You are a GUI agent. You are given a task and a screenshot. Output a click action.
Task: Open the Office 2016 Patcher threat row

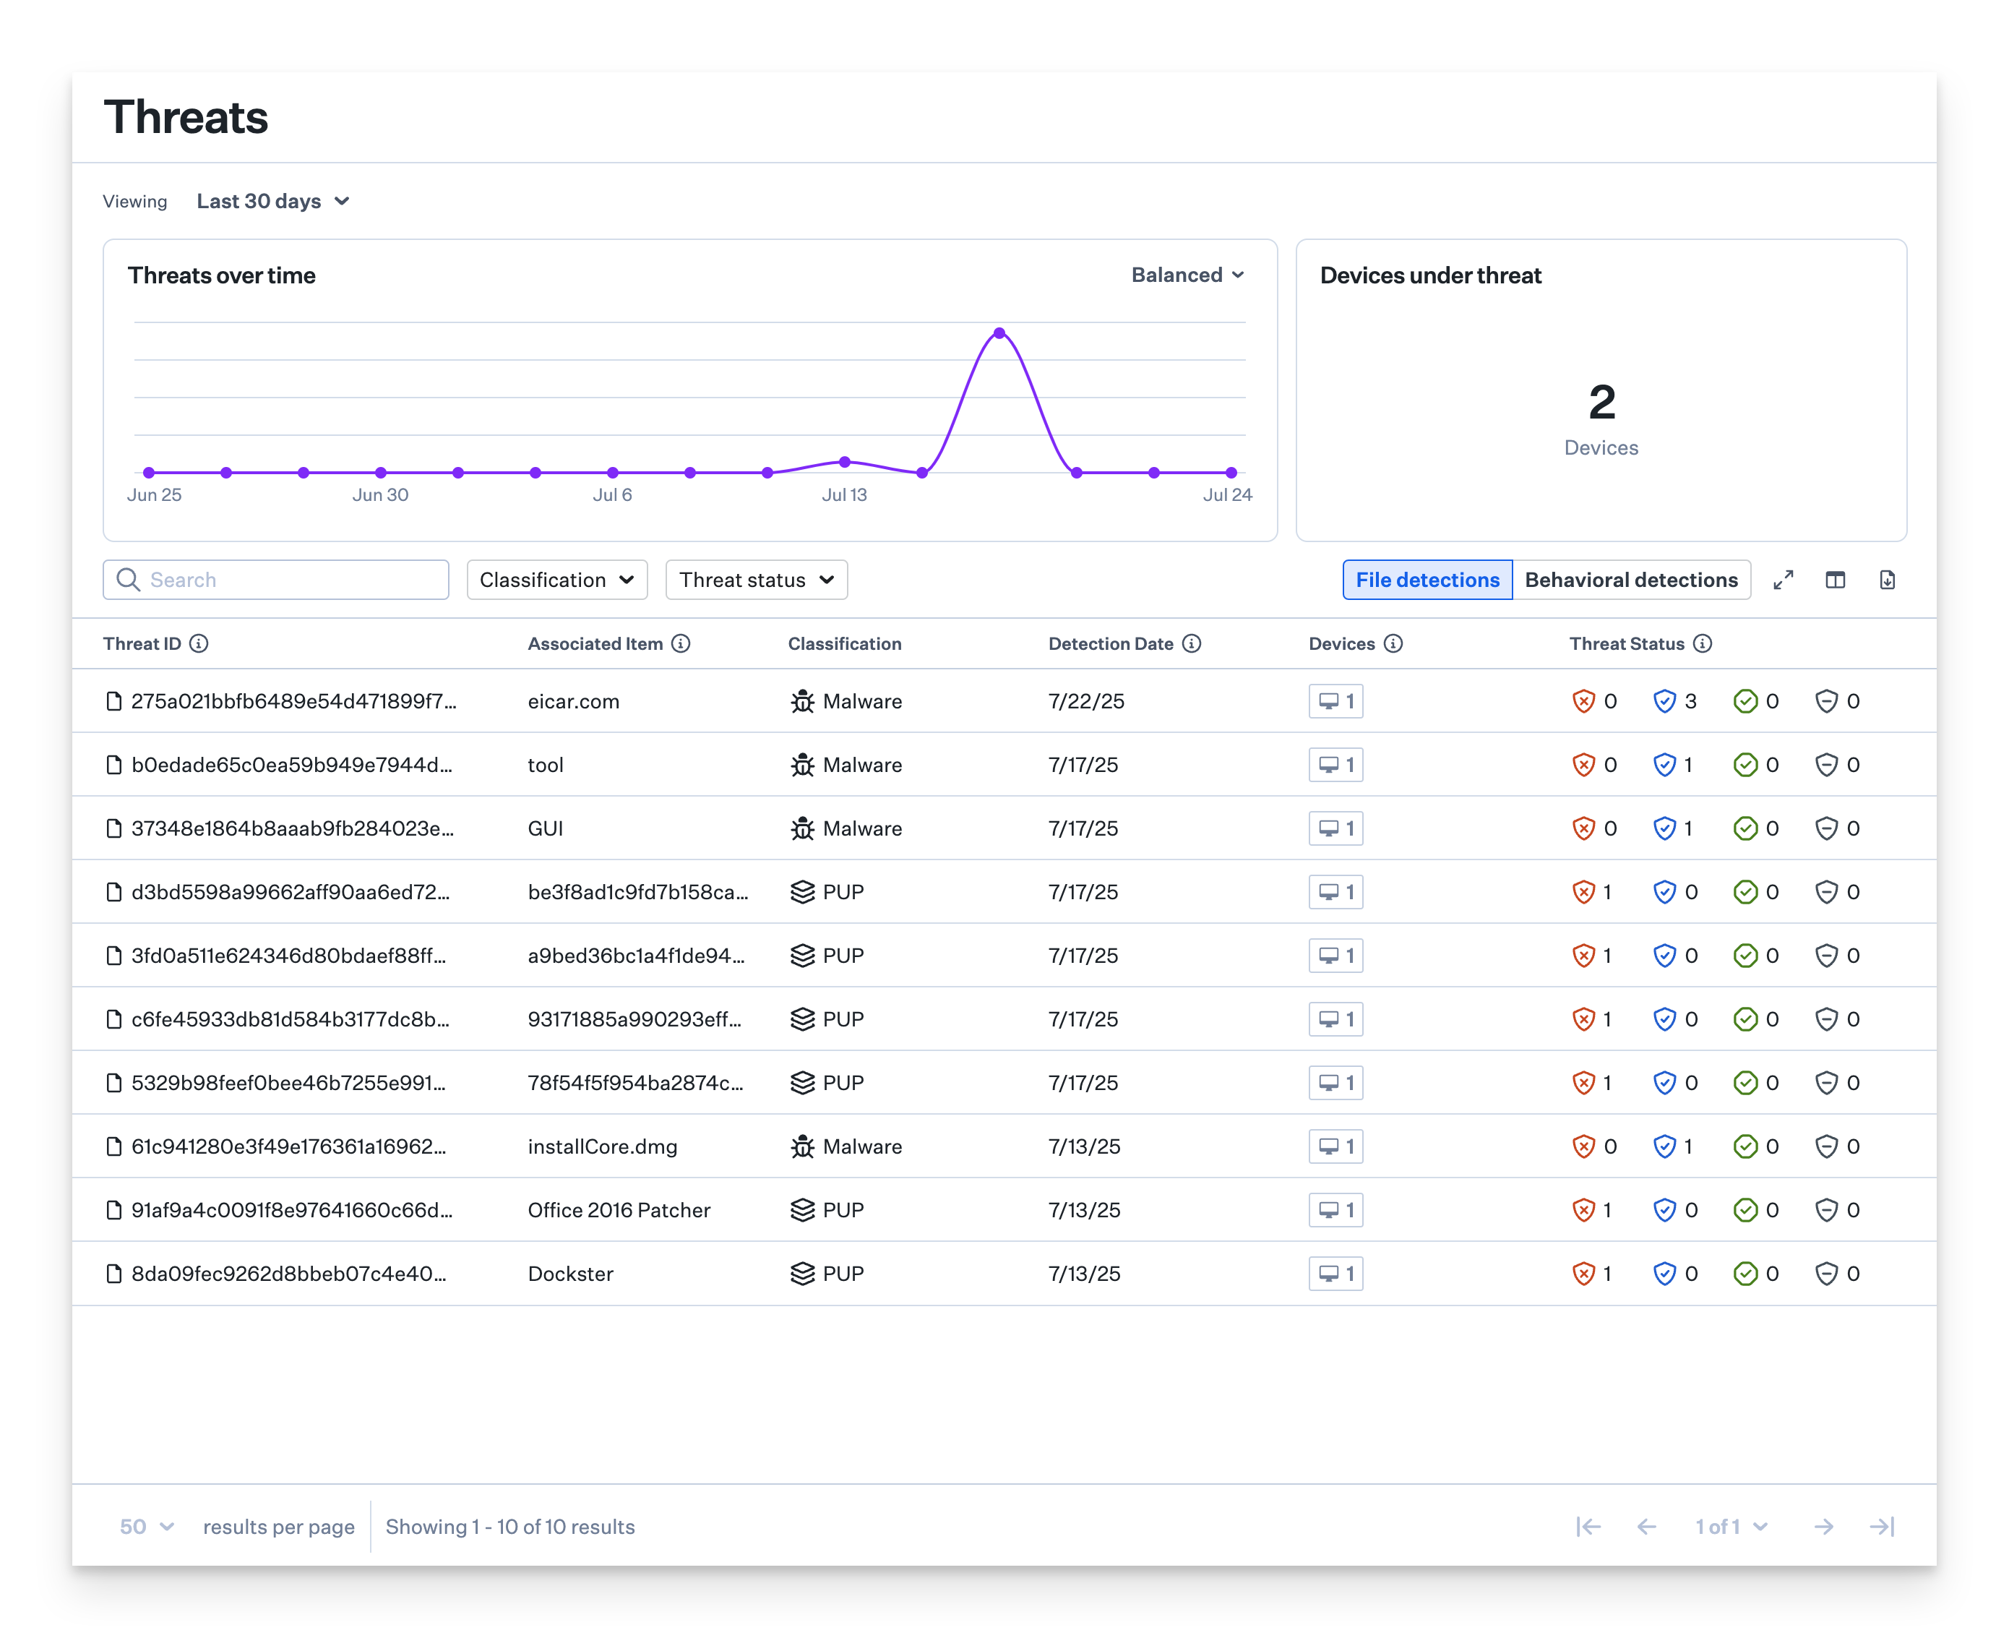pos(618,1209)
